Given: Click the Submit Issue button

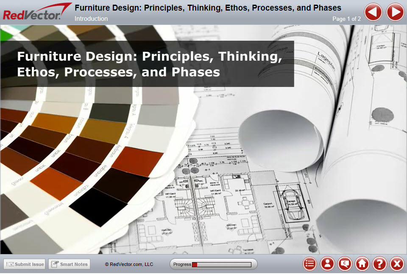Looking at the screenshot, I should click(25, 264).
